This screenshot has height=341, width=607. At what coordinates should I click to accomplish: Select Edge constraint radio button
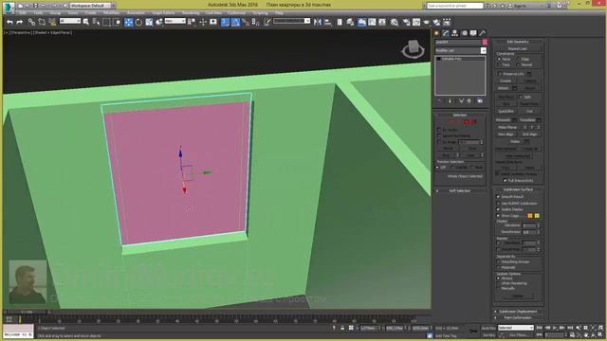coord(518,59)
